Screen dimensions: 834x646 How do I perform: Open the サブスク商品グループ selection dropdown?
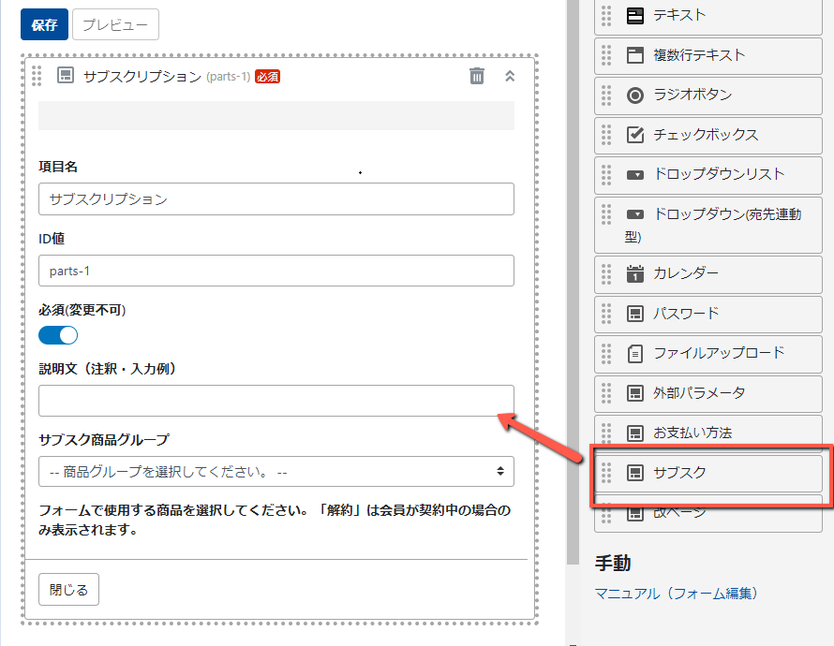click(276, 471)
